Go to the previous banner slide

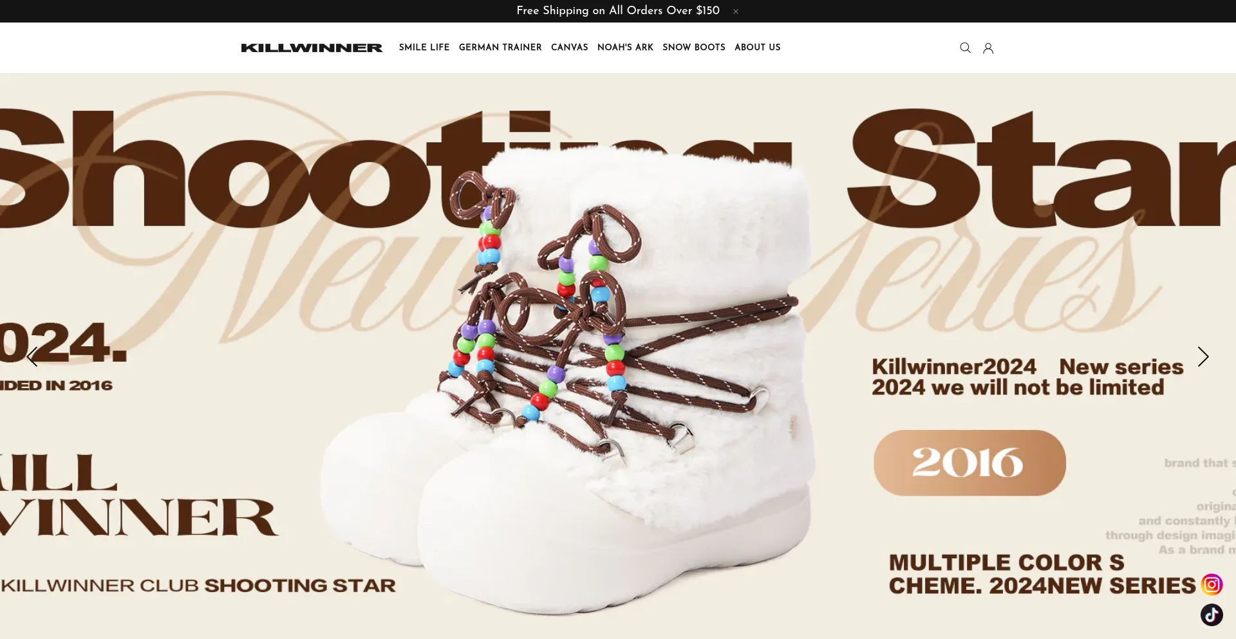(33, 357)
